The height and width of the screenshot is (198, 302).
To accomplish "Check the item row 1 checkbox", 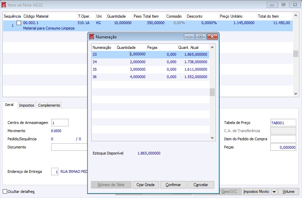I will (x=19, y=23).
